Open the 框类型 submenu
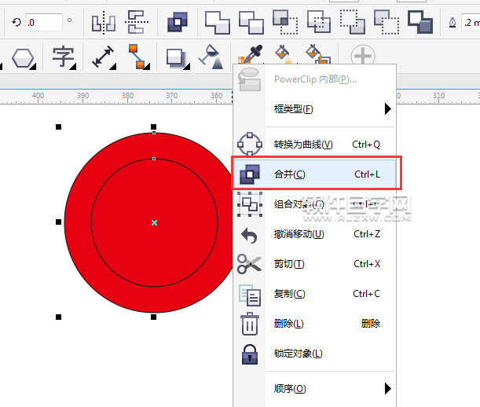480x407 pixels. [x=315, y=109]
